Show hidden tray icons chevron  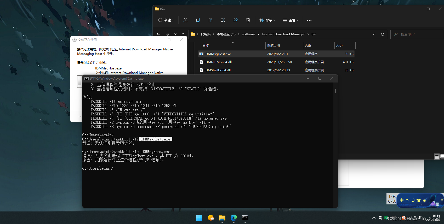coord(374,218)
